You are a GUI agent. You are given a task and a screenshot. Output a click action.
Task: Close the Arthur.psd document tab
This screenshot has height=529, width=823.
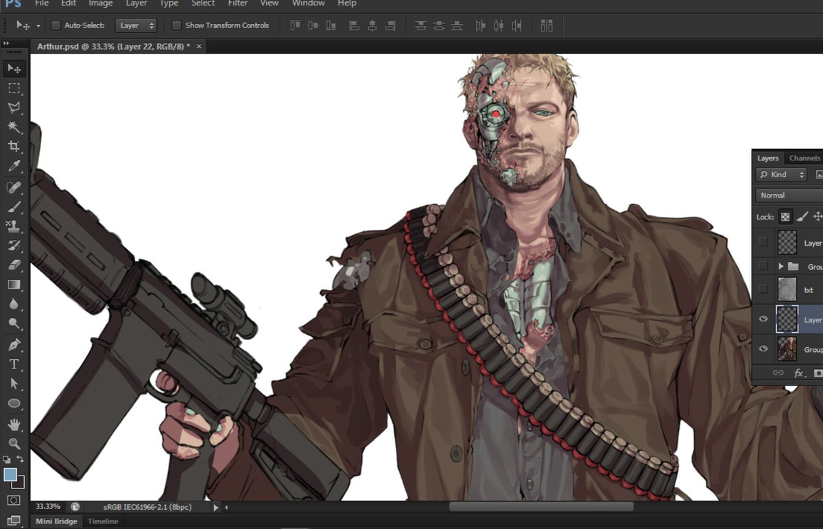coord(199,46)
